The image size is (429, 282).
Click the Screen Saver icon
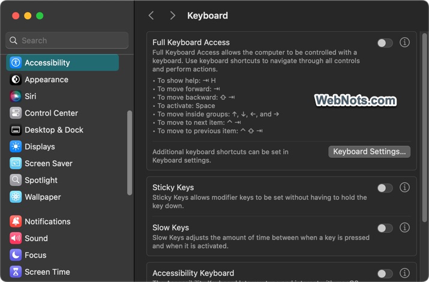click(16, 164)
